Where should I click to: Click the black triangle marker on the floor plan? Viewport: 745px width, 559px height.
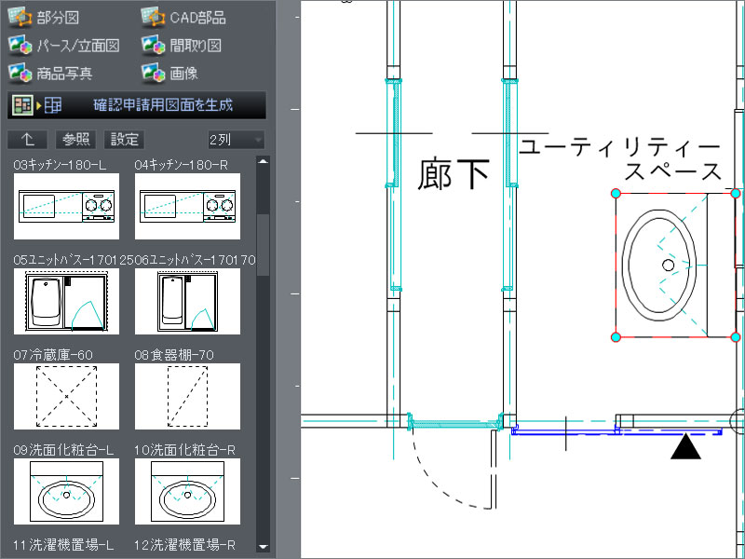click(x=686, y=449)
